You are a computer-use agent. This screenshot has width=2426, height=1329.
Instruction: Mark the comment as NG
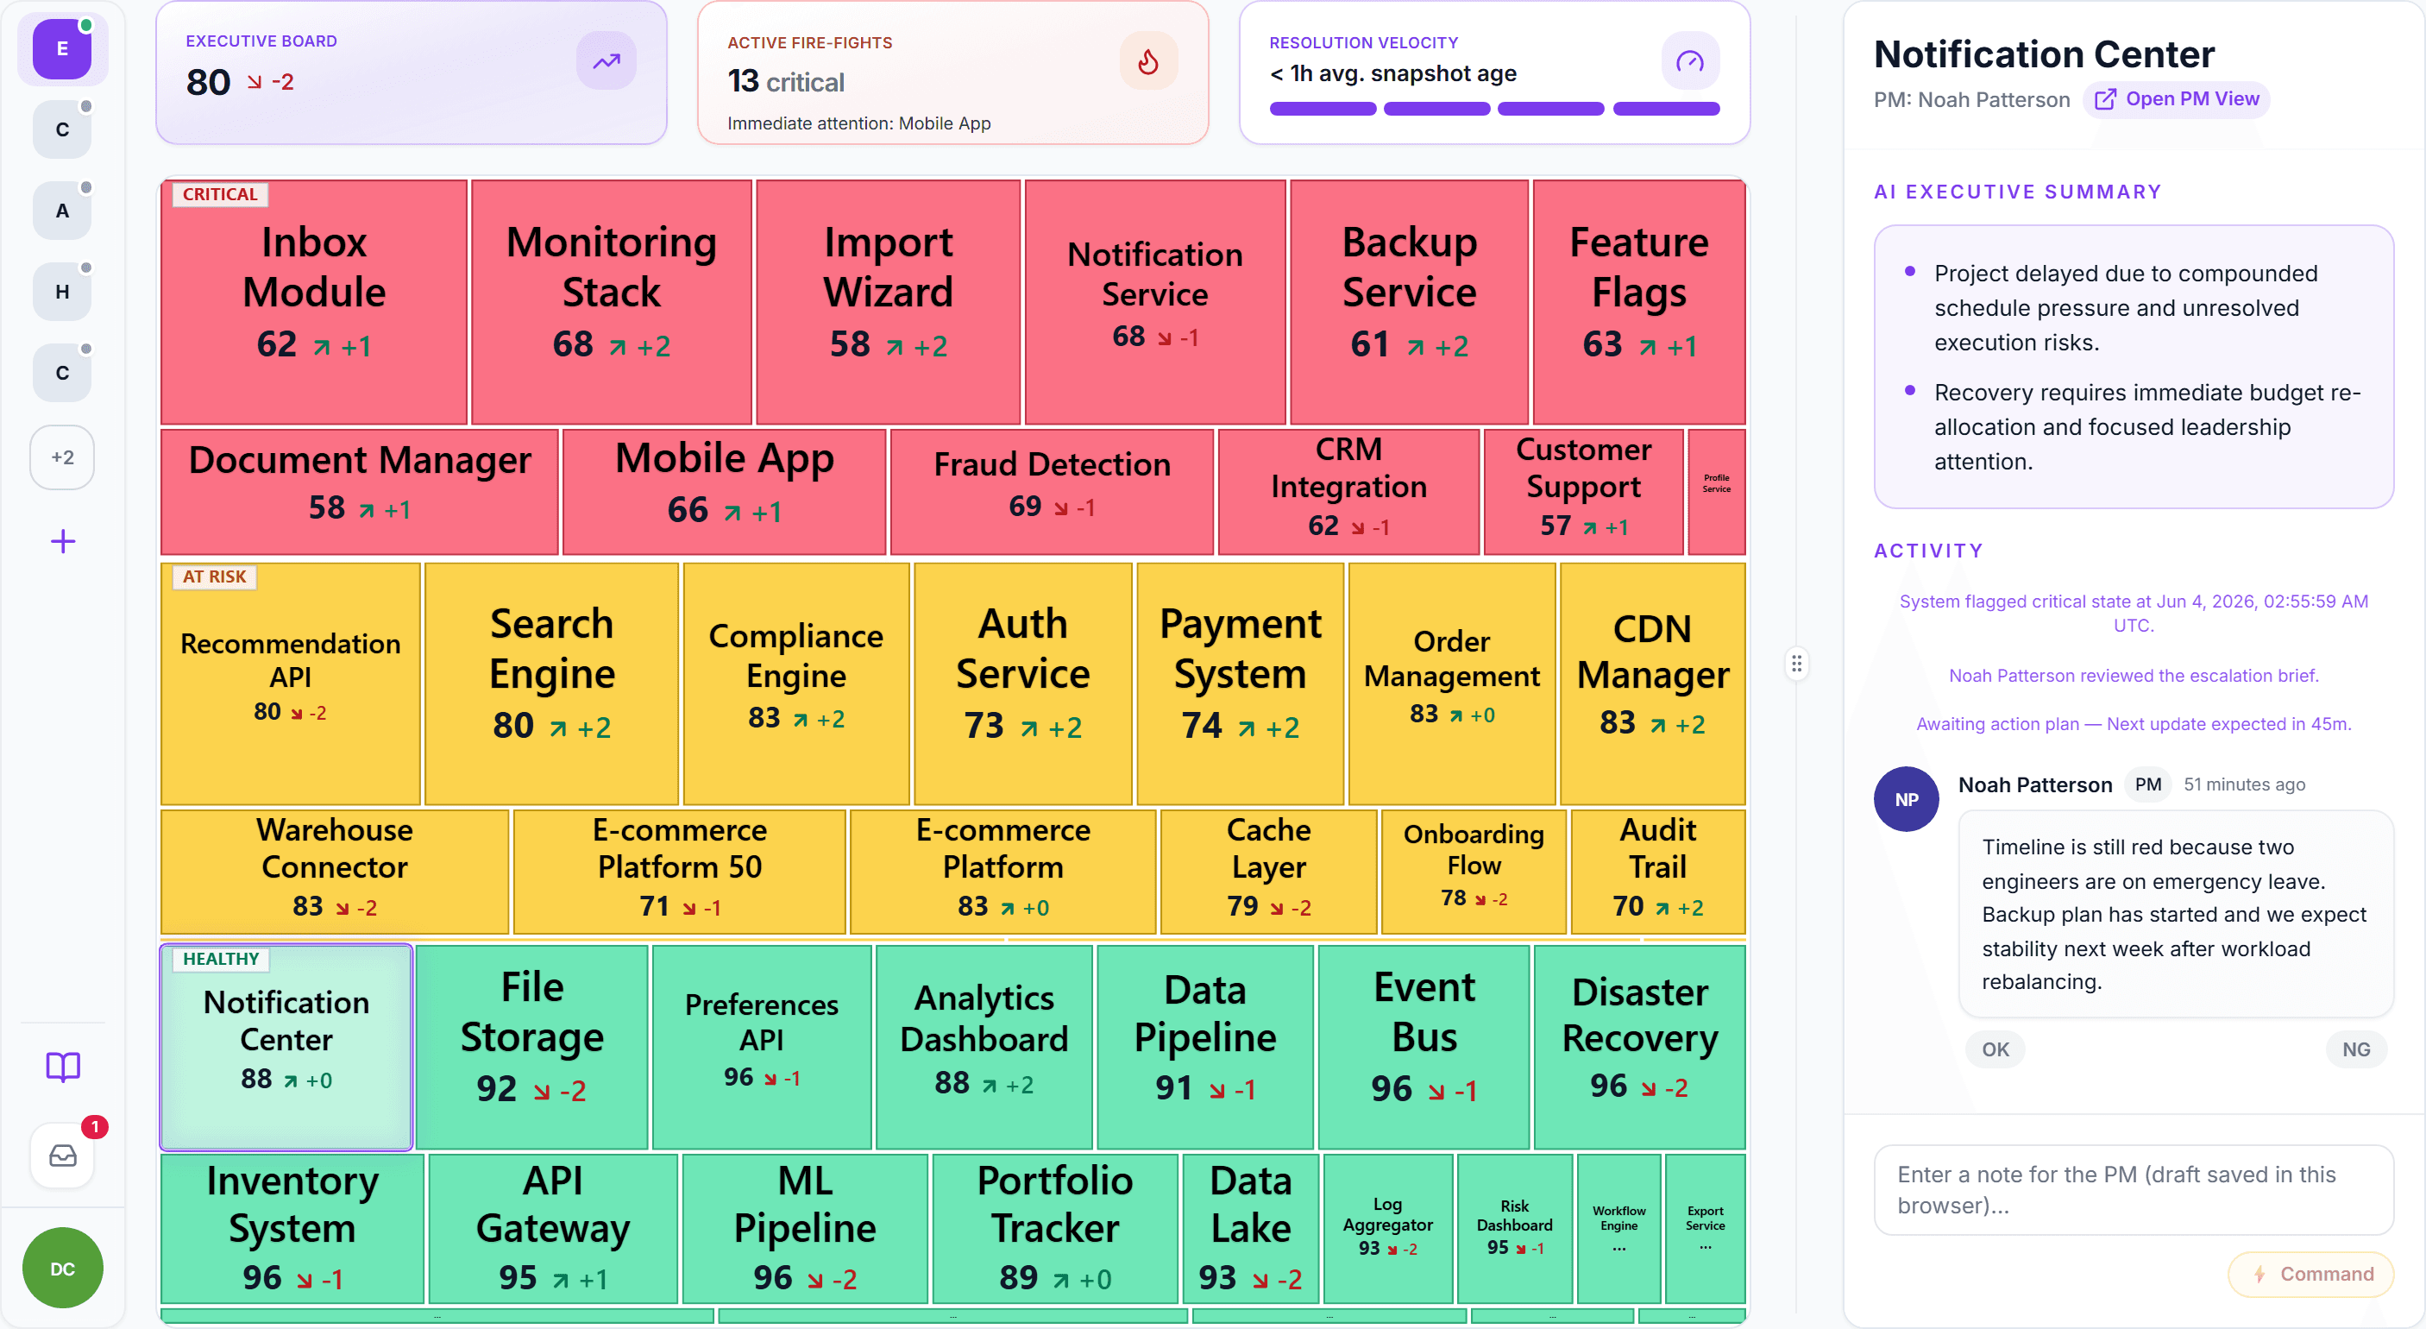(x=2355, y=1049)
